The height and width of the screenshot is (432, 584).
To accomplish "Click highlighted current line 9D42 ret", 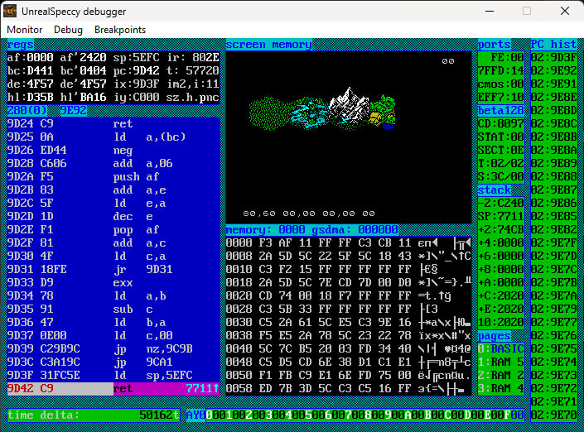I will coord(113,389).
